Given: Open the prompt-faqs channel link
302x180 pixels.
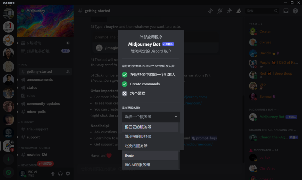Looking at the screenshot, I should click(x=204, y=138).
